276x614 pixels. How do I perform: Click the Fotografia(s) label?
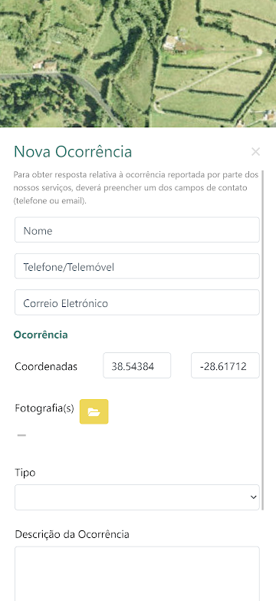tap(44, 408)
